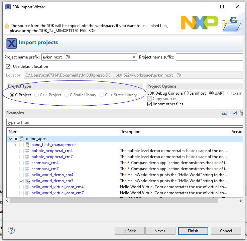
Task: Click the yellow warning triangle icon
Action: [7, 26]
